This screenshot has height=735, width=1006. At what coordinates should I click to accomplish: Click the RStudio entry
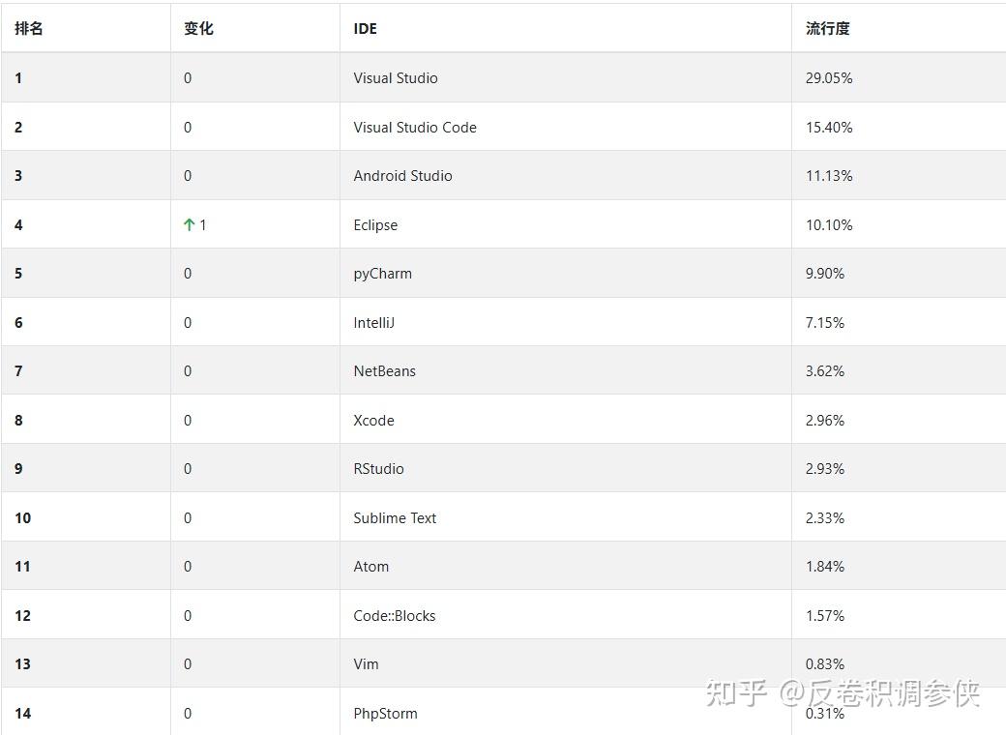(x=378, y=469)
